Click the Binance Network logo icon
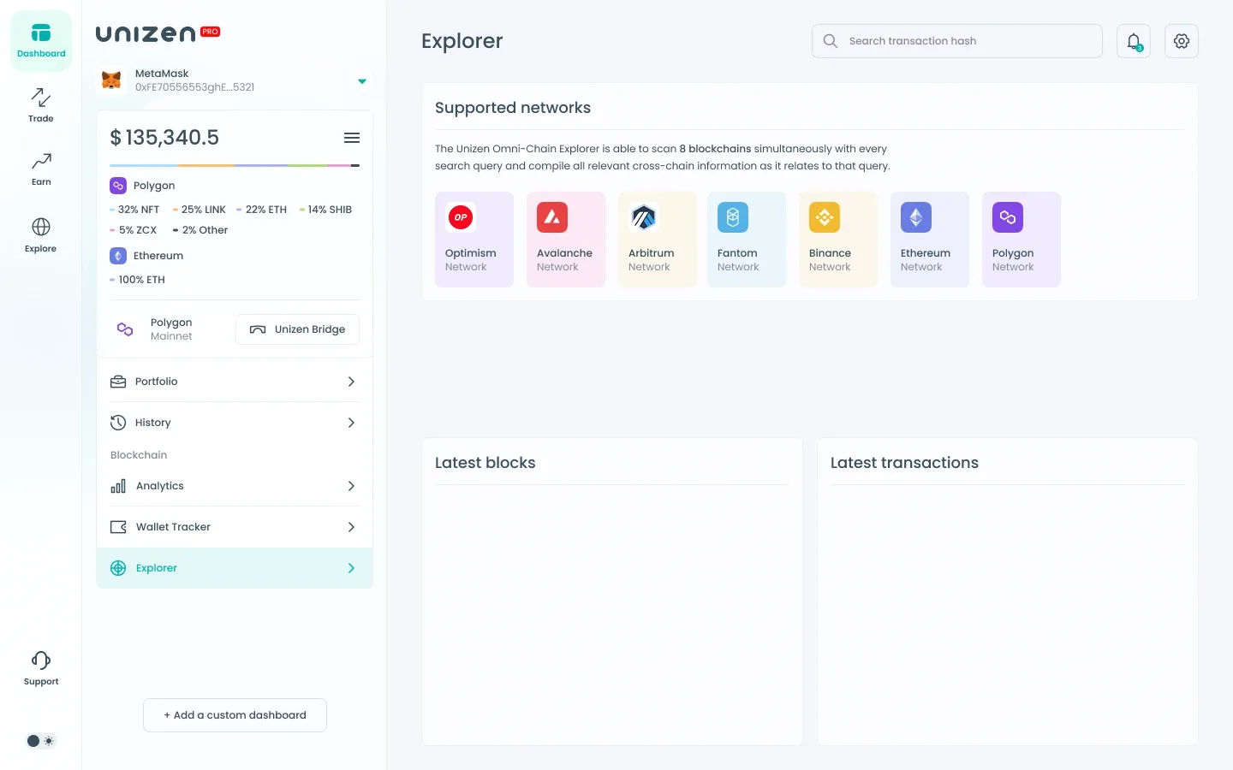Viewport: 1233px width, 770px height. click(x=825, y=217)
